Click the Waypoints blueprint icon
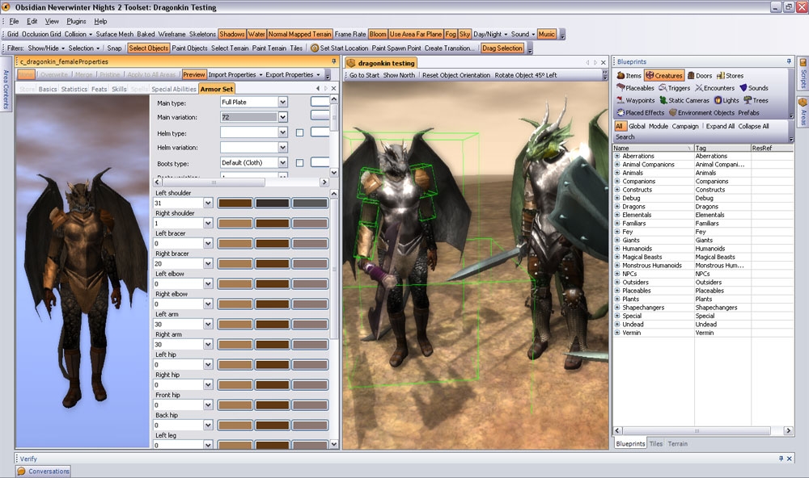This screenshot has width=809, height=478. (620, 100)
